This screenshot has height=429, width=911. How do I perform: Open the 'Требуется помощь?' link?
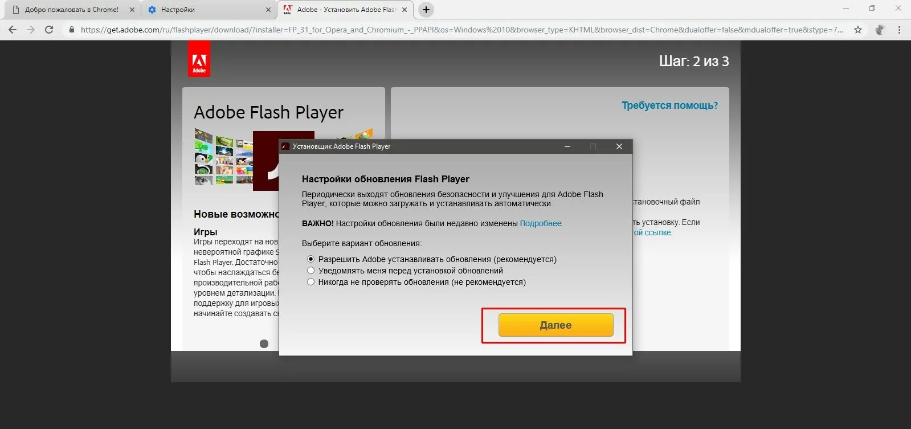click(x=669, y=105)
